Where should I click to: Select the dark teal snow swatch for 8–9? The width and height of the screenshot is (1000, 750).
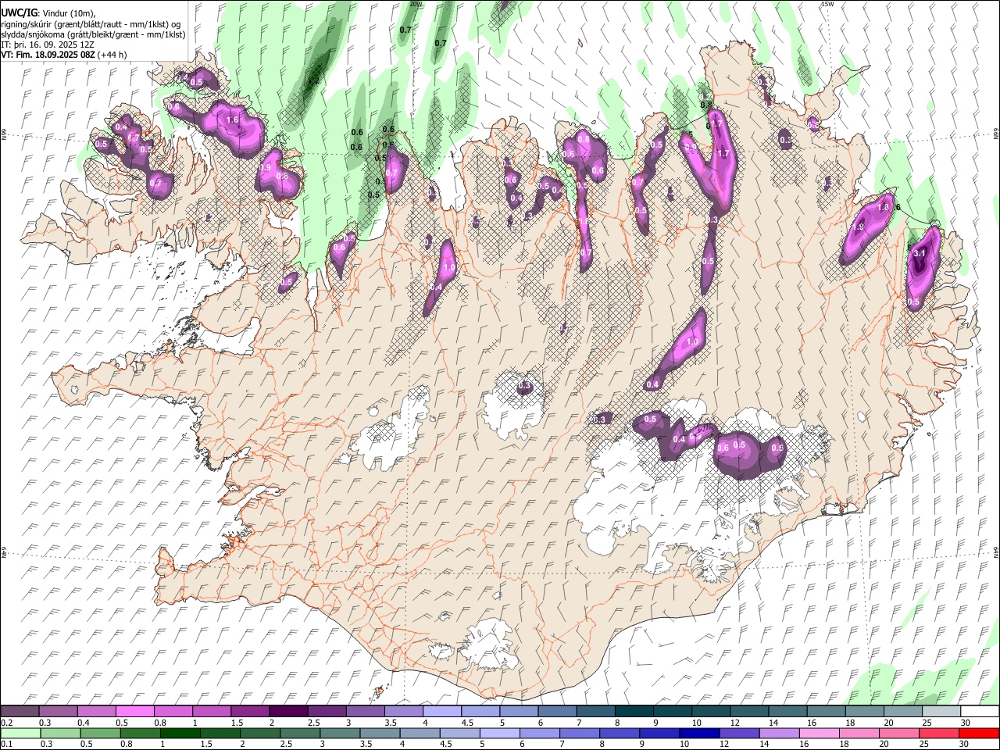(634, 712)
